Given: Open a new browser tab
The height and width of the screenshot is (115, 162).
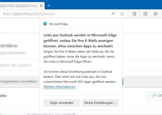Looking at the screenshot, I should click(x=49, y=6).
